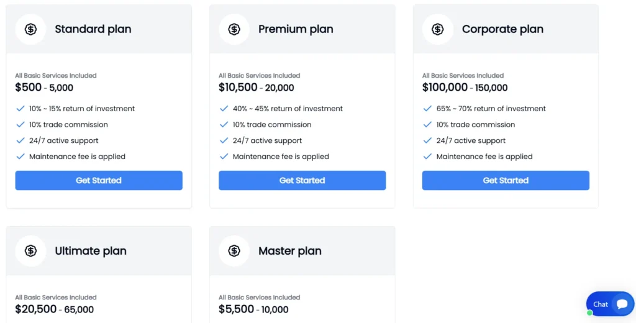Click Standard plan's Maintenance fee is applied
636x323 pixels.
pos(77,157)
